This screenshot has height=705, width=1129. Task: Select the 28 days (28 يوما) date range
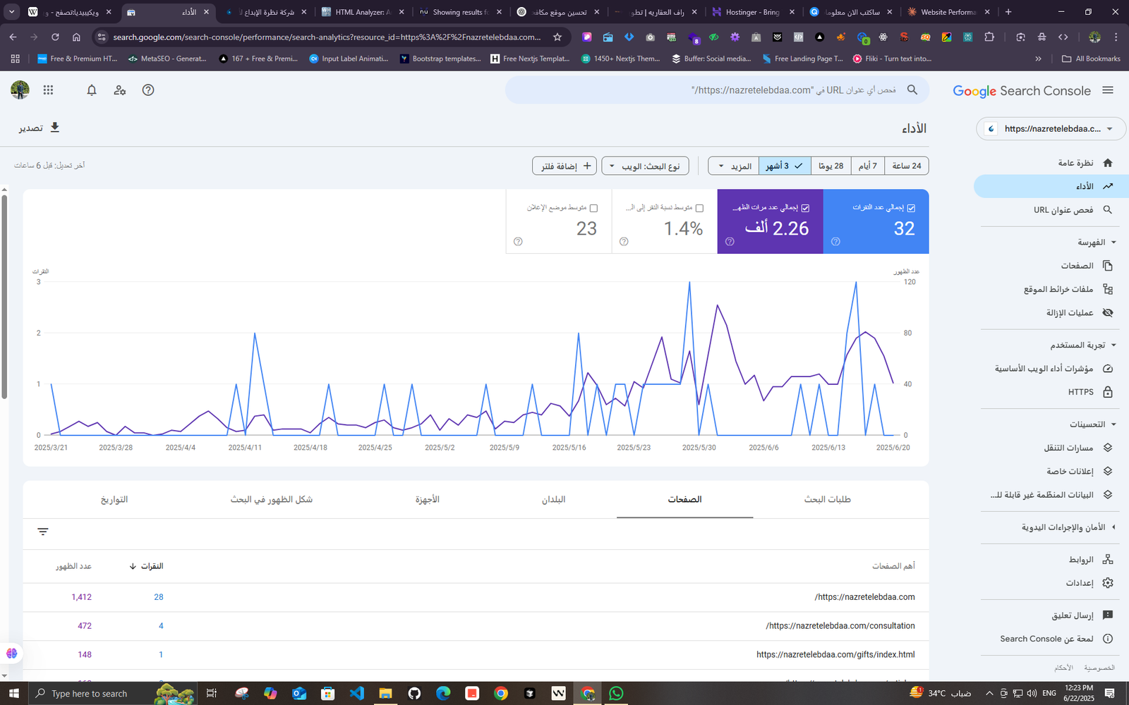point(831,166)
